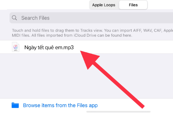The width and height of the screenshot is (173, 115).
Task: Tap the empty right side of the MP3 row
Action: (x=144, y=47)
